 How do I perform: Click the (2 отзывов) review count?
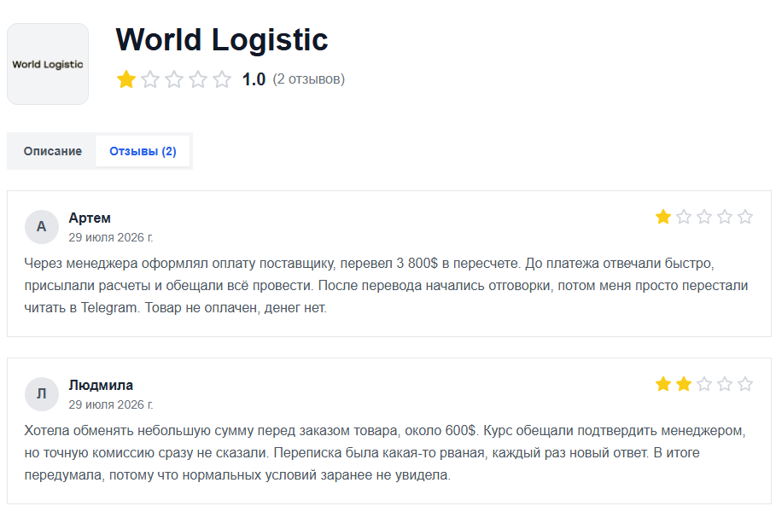point(309,79)
